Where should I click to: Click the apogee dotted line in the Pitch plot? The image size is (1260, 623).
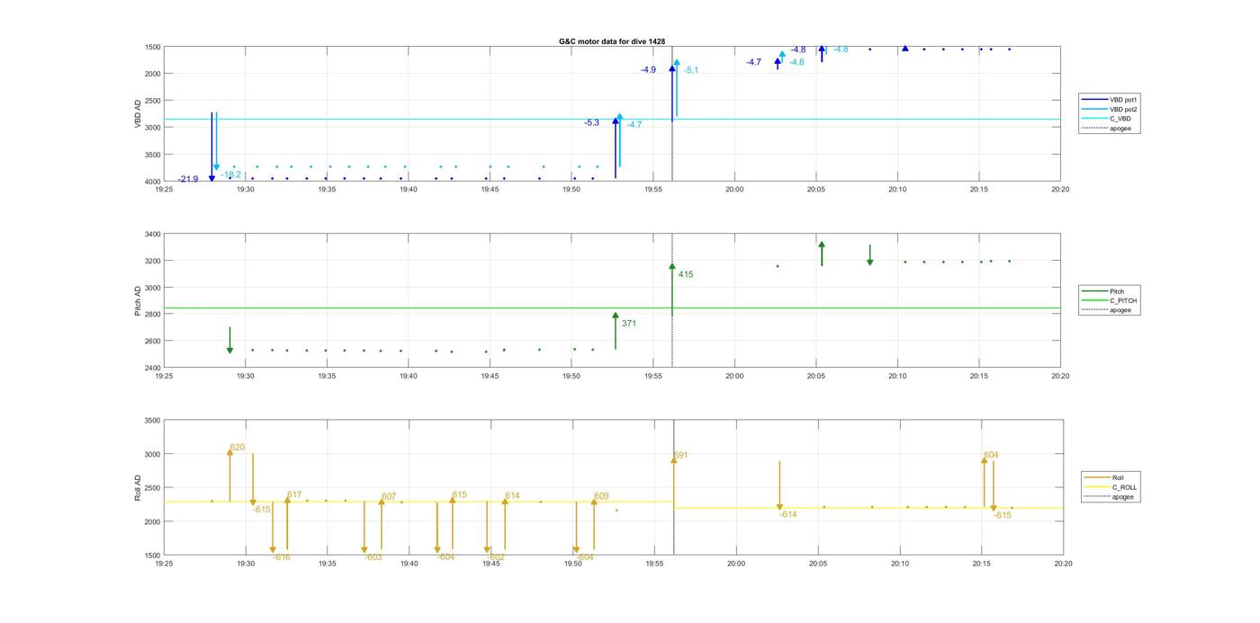(x=672, y=300)
